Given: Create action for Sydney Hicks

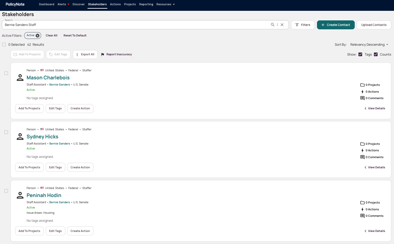Looking at the screenshot, I should pyautogui.click(x=80, y=167).
